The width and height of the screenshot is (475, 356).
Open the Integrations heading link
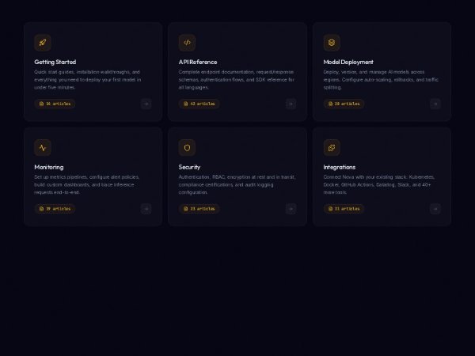click(340, 167)
